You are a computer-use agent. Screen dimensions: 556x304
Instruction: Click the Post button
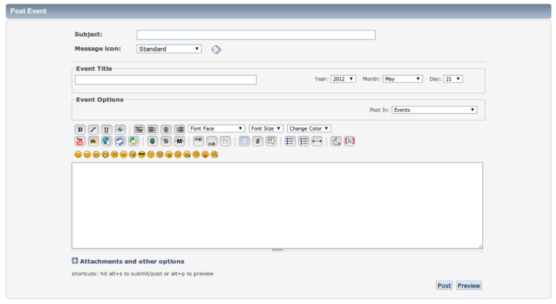pyautogui.click(x=444, y=285)
